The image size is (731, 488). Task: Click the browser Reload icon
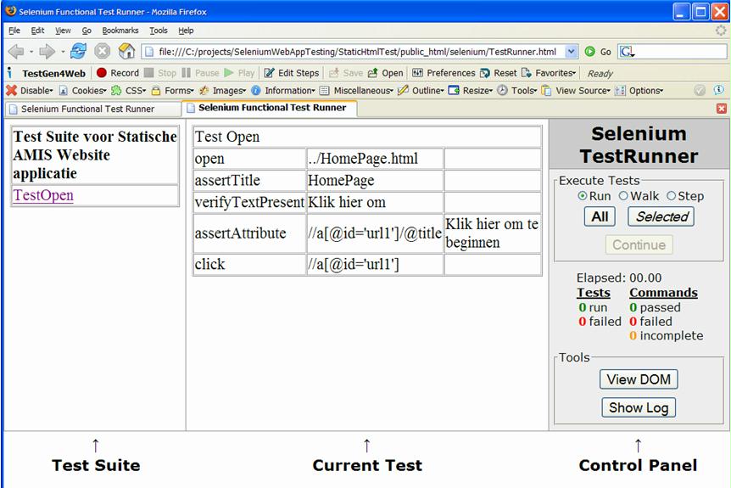(x=78, y=51)
